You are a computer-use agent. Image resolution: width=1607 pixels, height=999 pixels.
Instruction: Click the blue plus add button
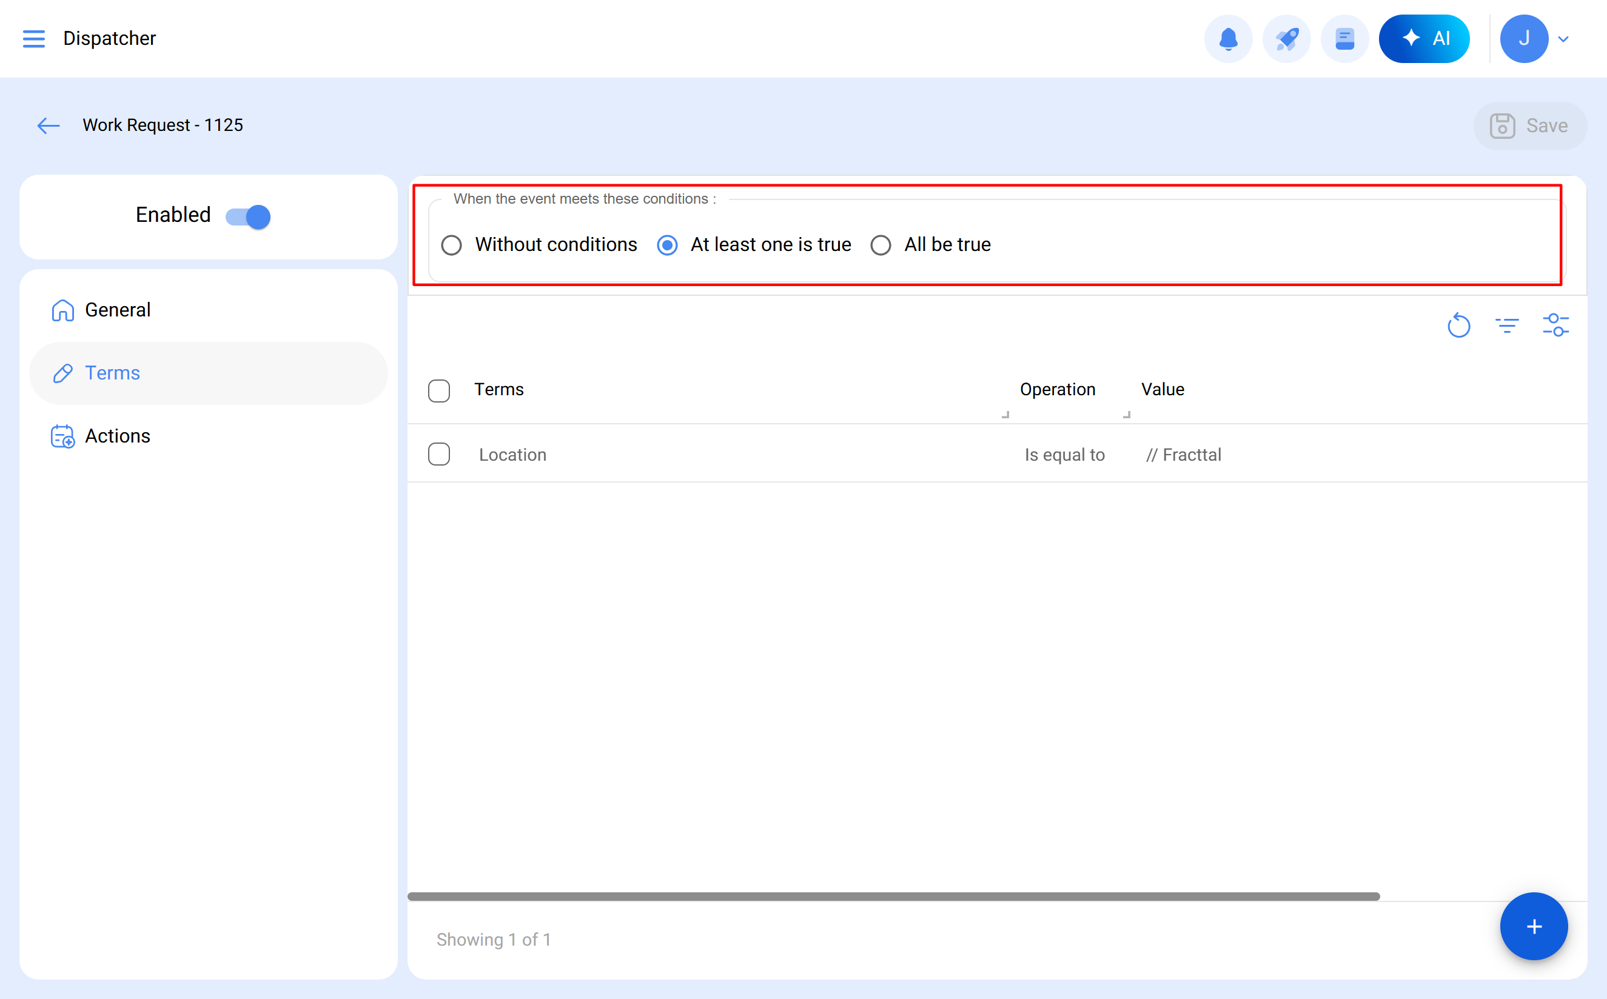coord(1533,926)
